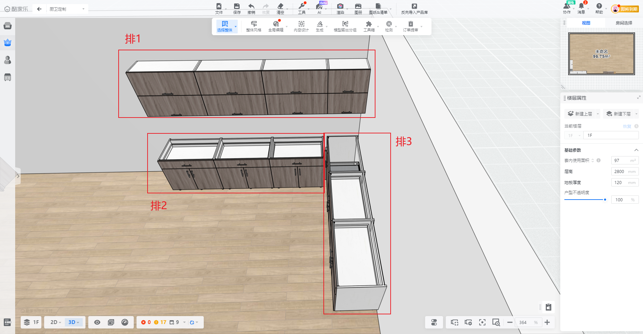Click the minus zoom out button

click(510, 322)
